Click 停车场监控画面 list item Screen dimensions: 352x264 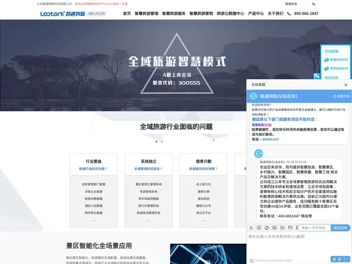[x=149, y=198]
